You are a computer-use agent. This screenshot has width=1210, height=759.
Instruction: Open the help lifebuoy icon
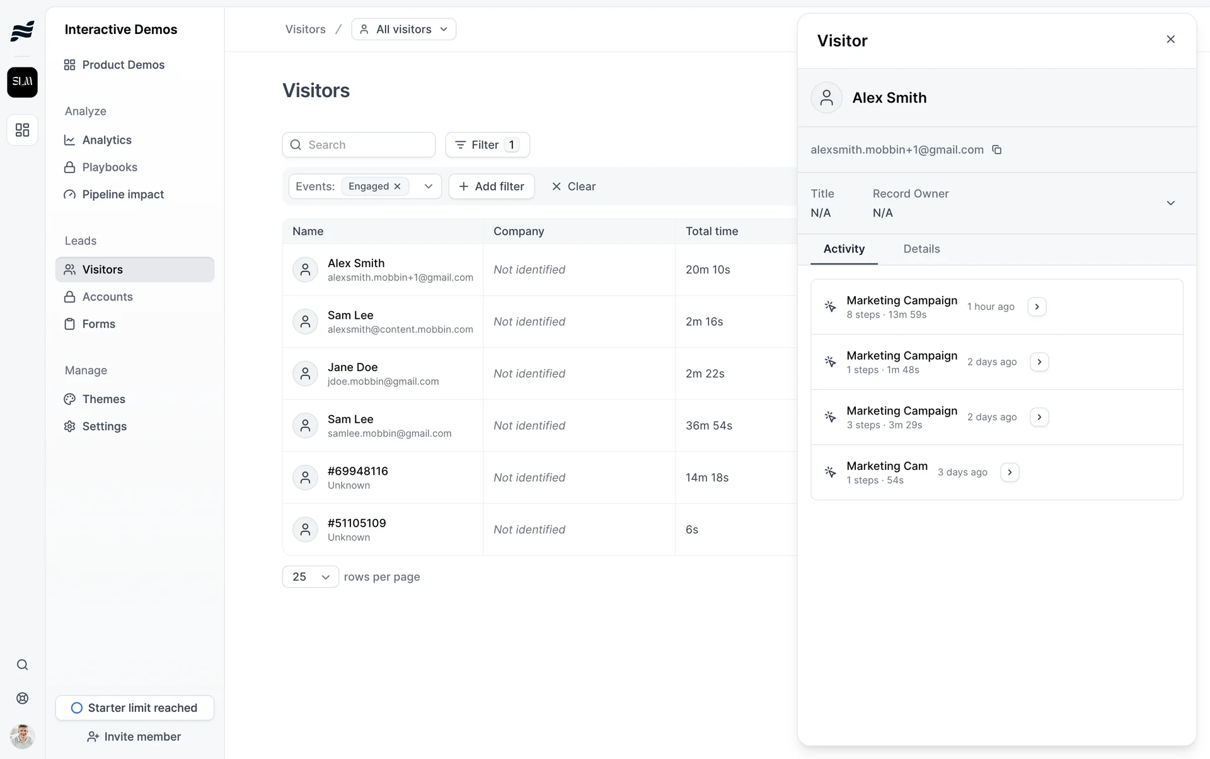click(x=22, y=699)
